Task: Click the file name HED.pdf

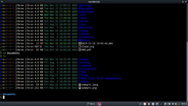Action: point(86,50)
